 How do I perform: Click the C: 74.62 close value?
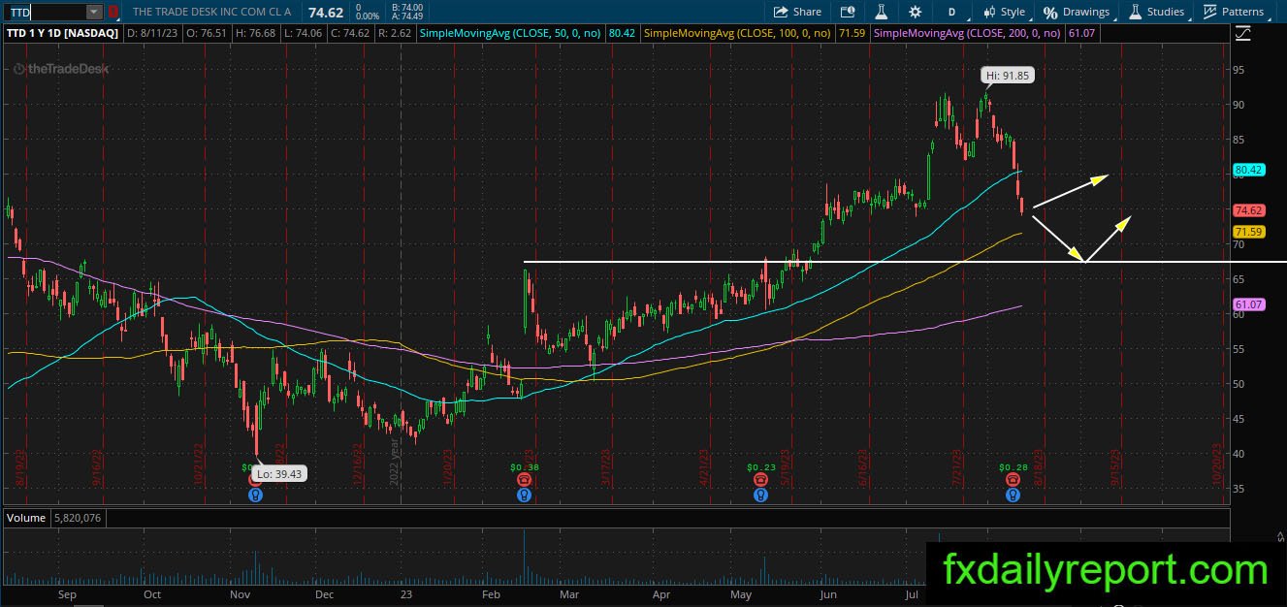click(352, 33)
